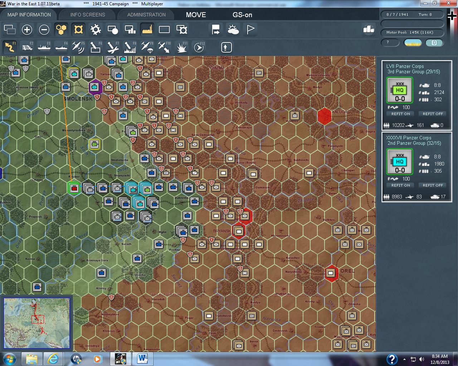Image resolution: width=458 pixels, height=366 pixels.
Task: Select LVII Panzer Corps HQ counter
Action: coord(400,90)
